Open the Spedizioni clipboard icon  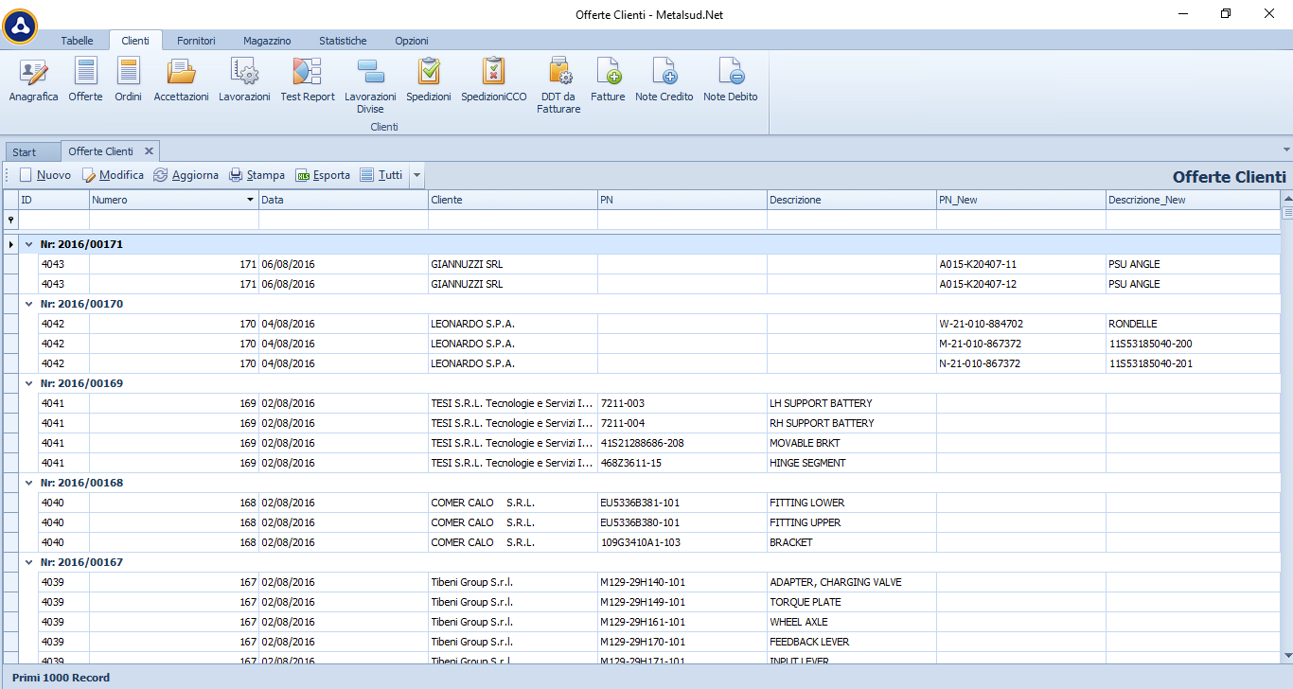point(429,80)
